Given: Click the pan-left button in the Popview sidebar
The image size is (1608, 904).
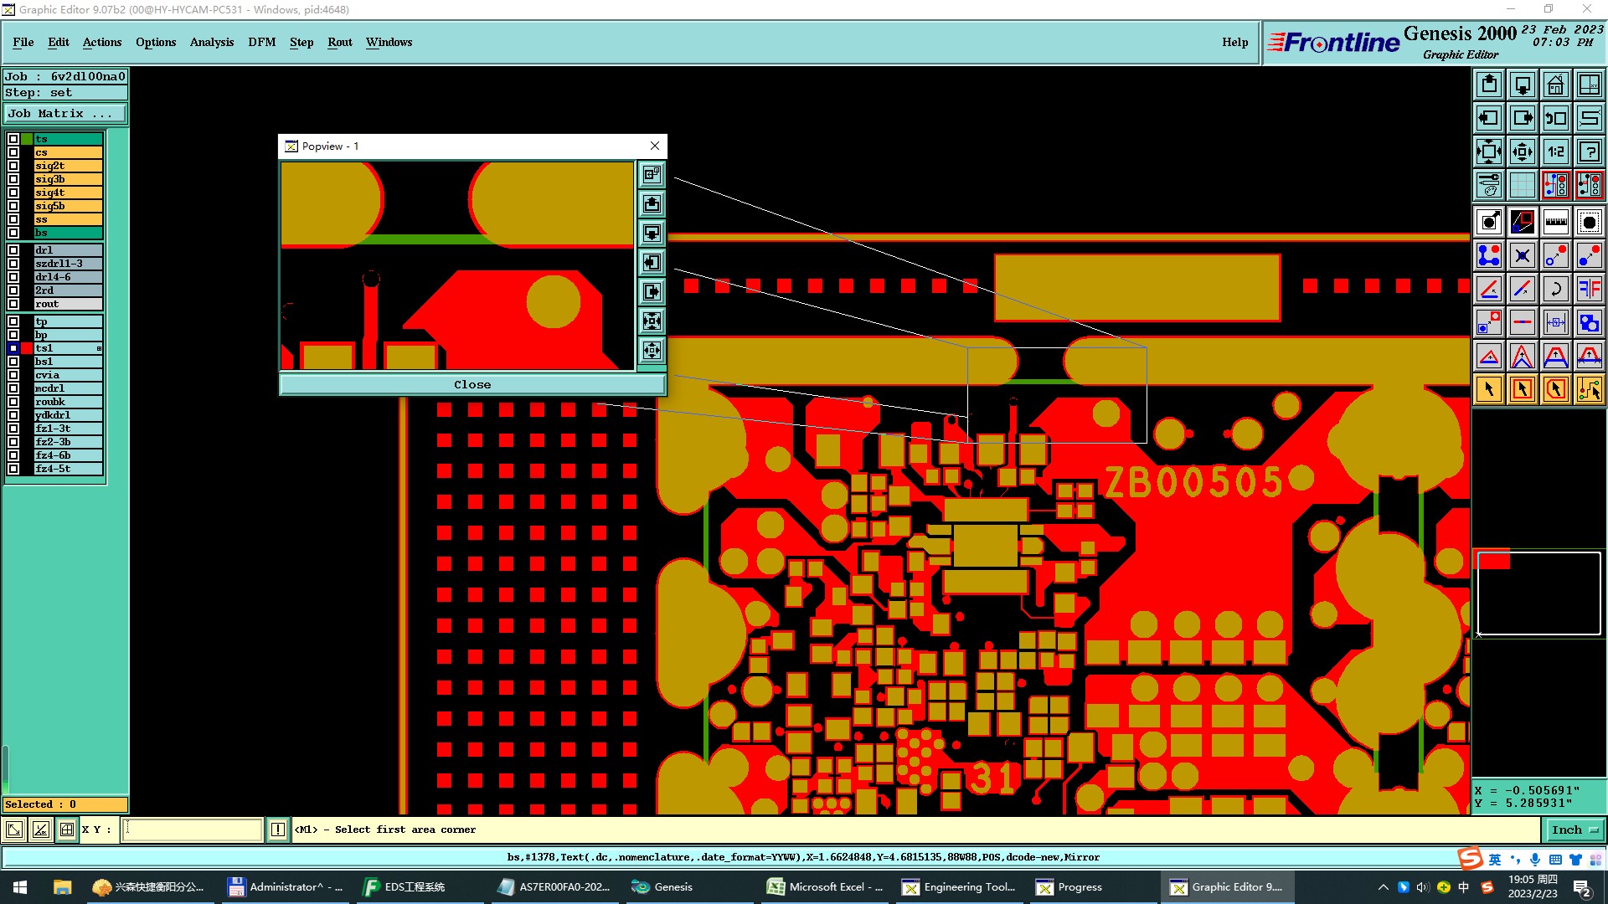Looking at the screenshot, I should click(652, 263).
